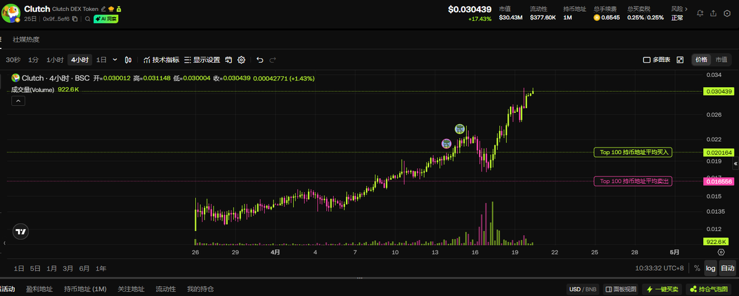Click the lower trade marker avatar on chart
Screen dimensions: 739x296
point(447,143)
